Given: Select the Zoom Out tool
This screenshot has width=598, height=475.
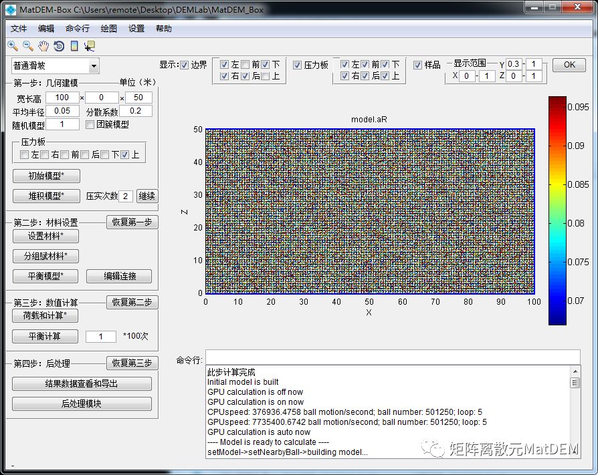Looking at the screenshot, I should 27,46.
